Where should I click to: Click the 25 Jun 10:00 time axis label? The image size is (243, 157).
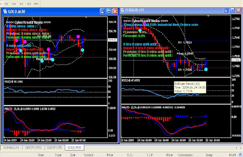(212, 140)
